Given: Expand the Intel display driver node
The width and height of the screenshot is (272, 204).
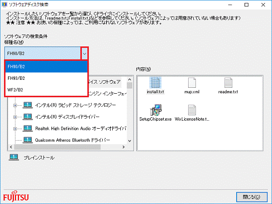Looking at the screenshot, I should coord(15,117).
